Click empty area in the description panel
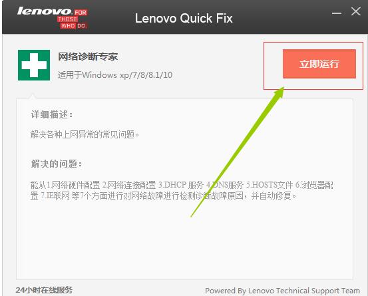This screenshot has height=296, width=368. tap(184, 241)
